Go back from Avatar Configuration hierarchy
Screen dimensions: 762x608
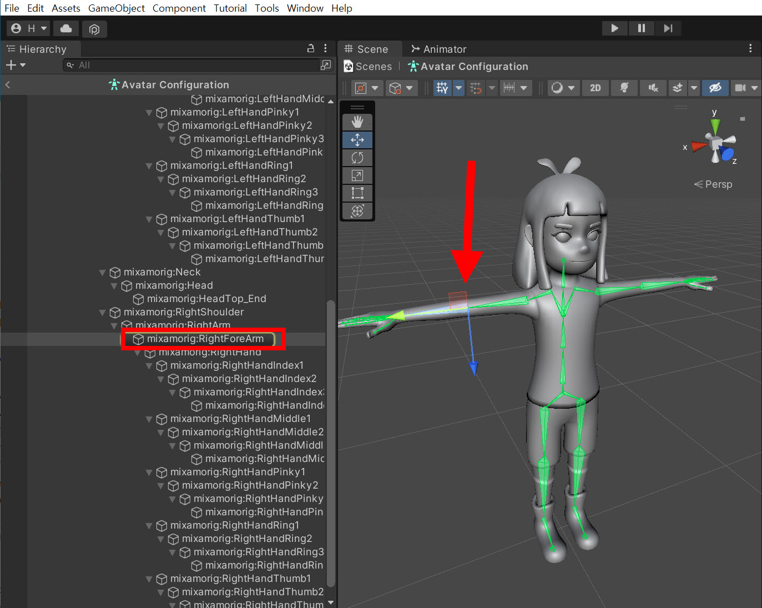click(x=8, y=84)
